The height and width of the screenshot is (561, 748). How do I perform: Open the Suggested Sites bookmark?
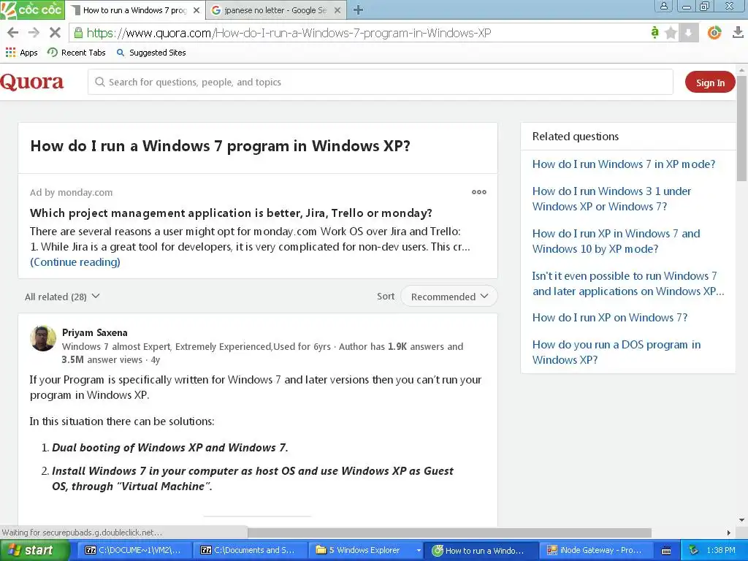tap(151, 53)
